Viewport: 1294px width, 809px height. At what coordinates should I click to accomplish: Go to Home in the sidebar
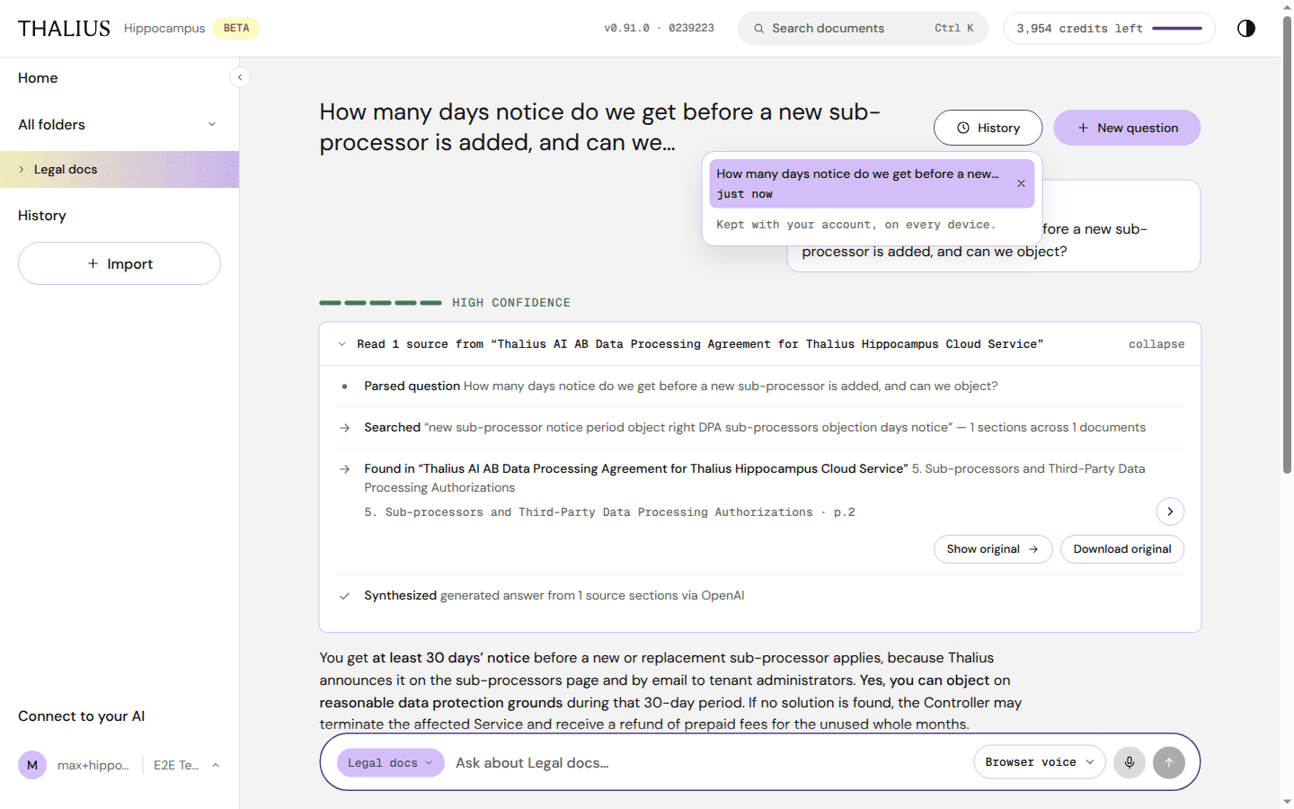(x=38, y=78)
